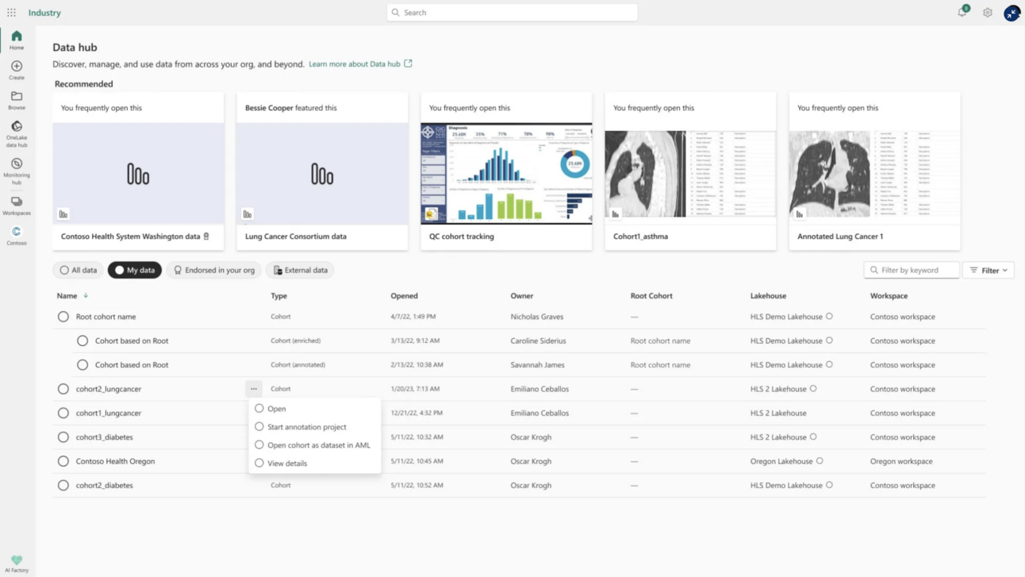Screen dimensions: 1025x577
Task: Click lakehouse status icon in Root cohort name row
Action: (x=830, y=317)
